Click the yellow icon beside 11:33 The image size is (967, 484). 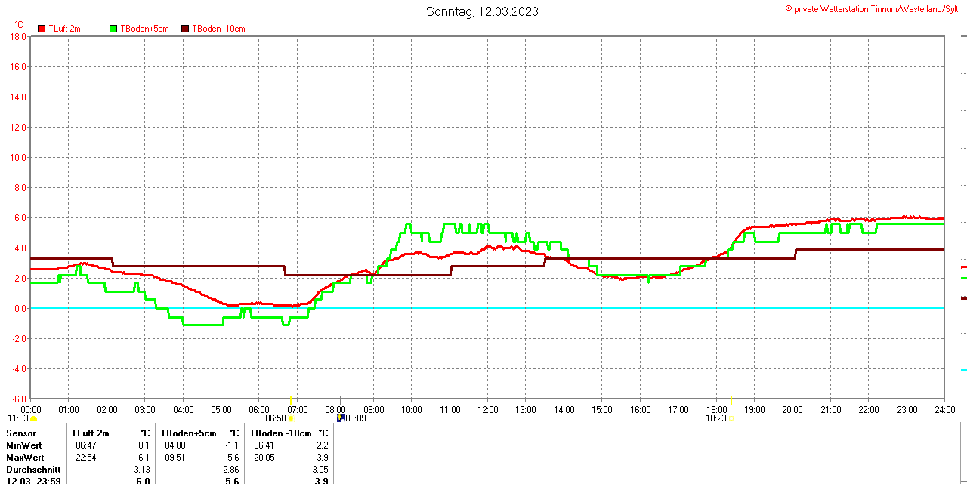click(34, 418)
